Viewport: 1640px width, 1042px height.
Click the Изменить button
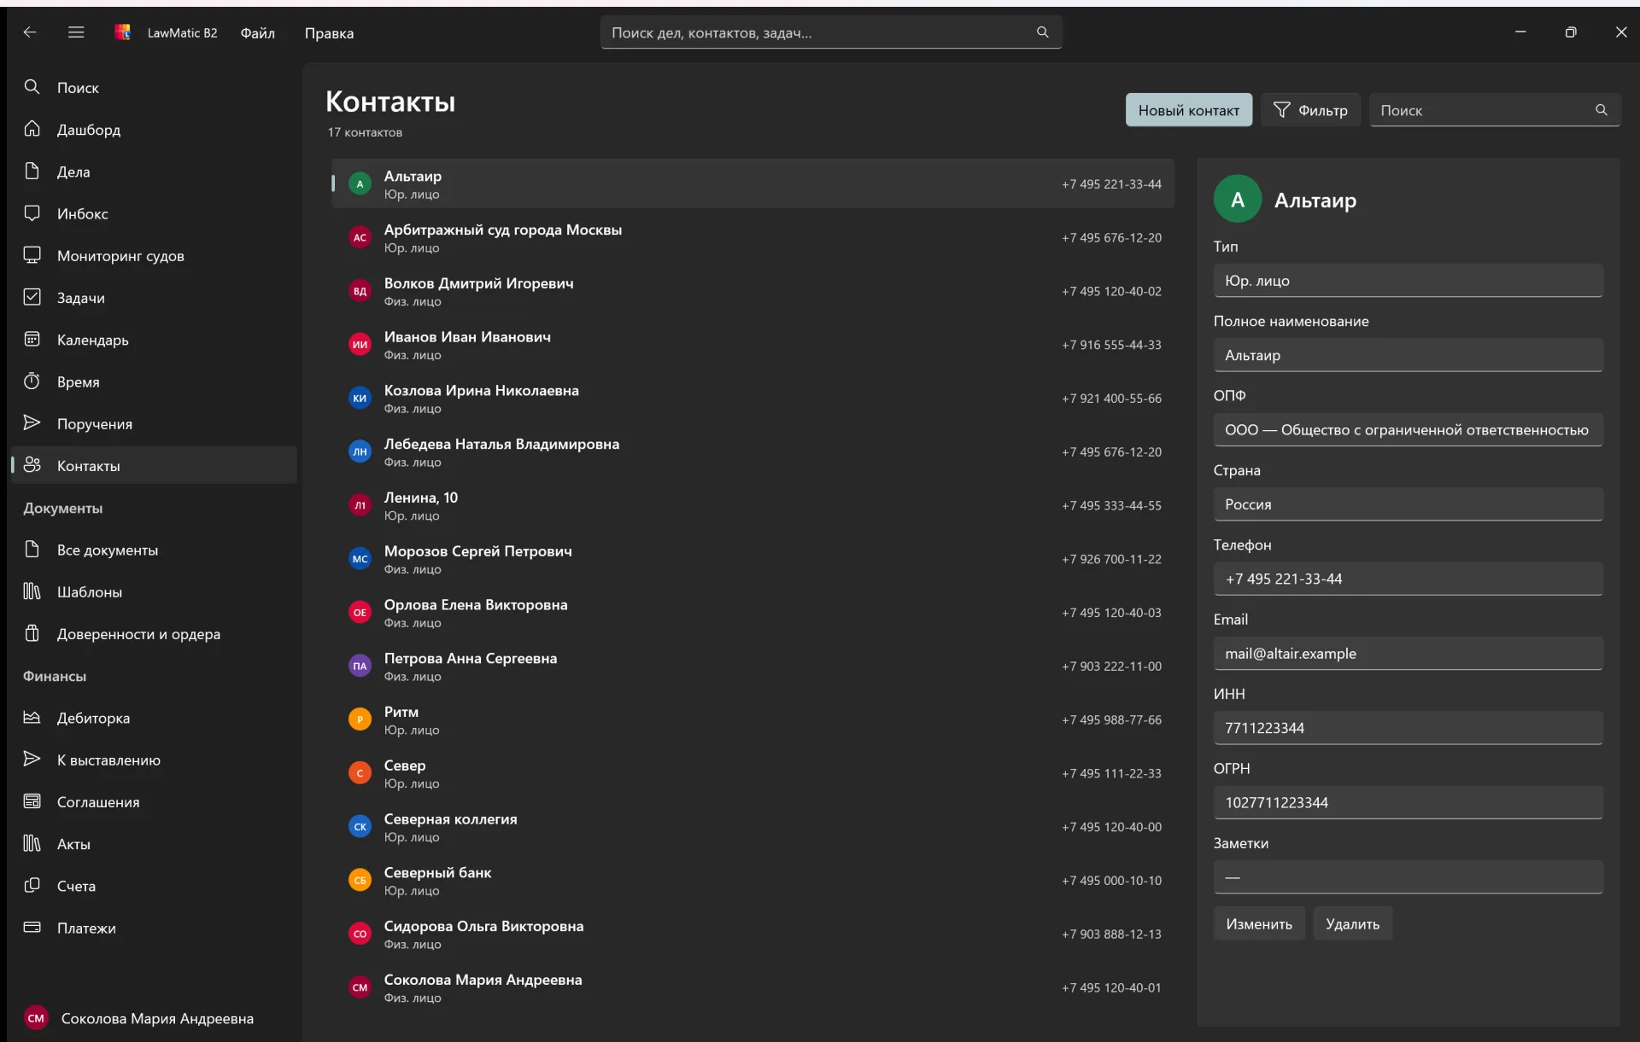pos(1259,924)
